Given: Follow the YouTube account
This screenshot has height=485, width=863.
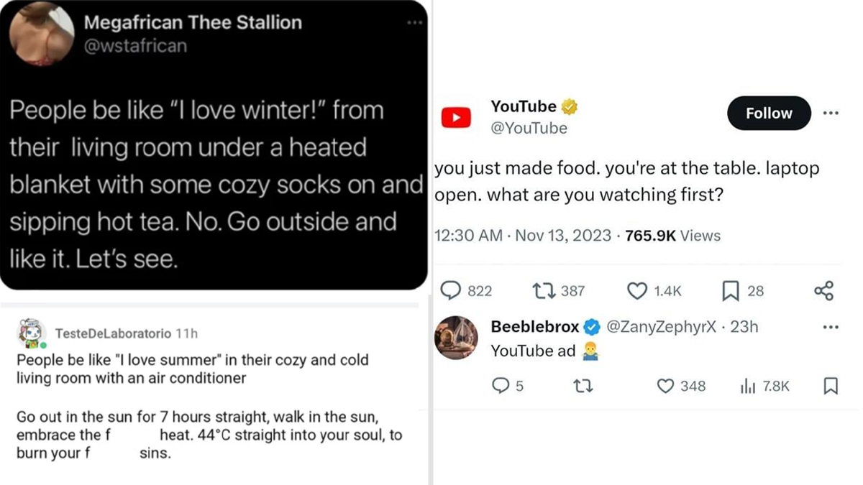Looking at the screenshot, I should click(769, 113).
